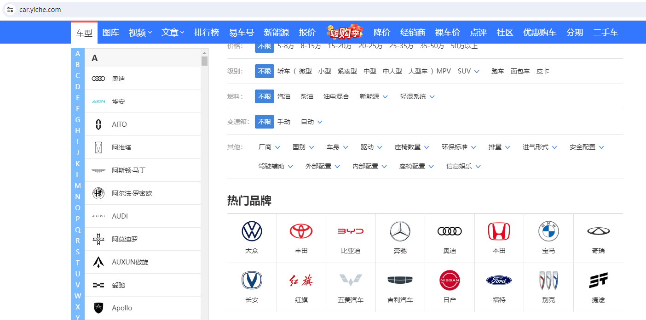The height and width of the screenshot is (320, 646).
Task: Select 不限 for the 价格 filter
Action: pos(265,46)
